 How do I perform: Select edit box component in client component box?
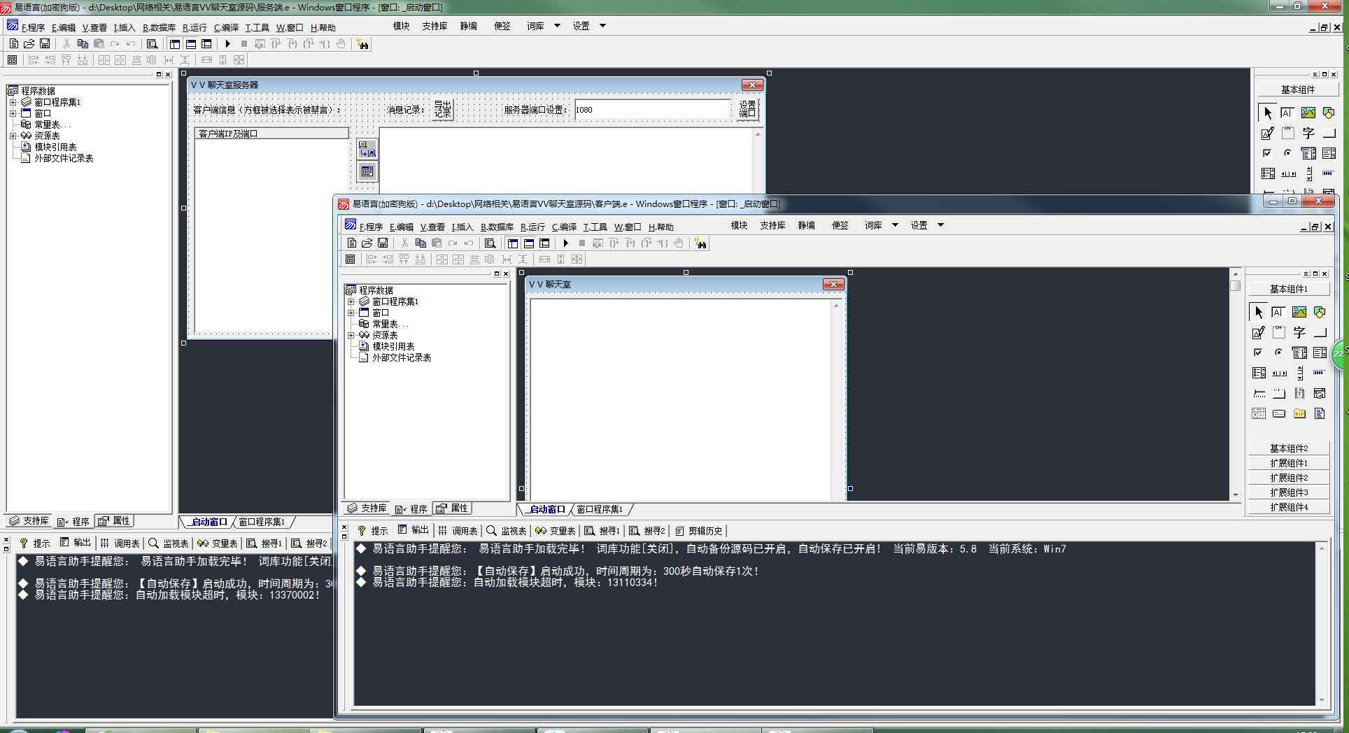1278,312
